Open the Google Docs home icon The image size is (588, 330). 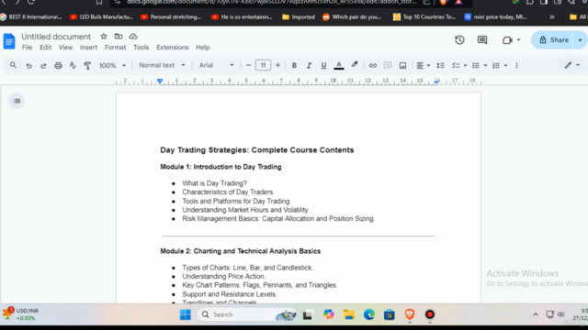pyautogui.click(x=9, y=41)
